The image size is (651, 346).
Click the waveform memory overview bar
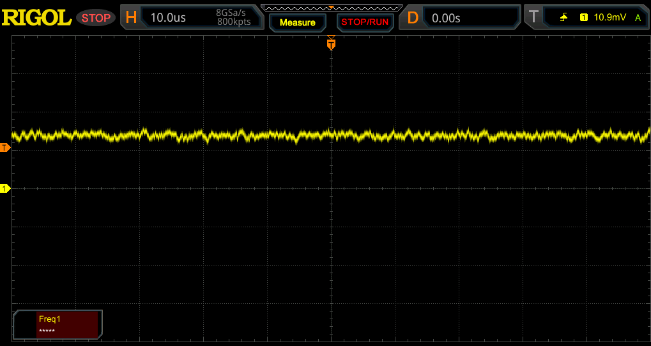click(x=332, y=8)
